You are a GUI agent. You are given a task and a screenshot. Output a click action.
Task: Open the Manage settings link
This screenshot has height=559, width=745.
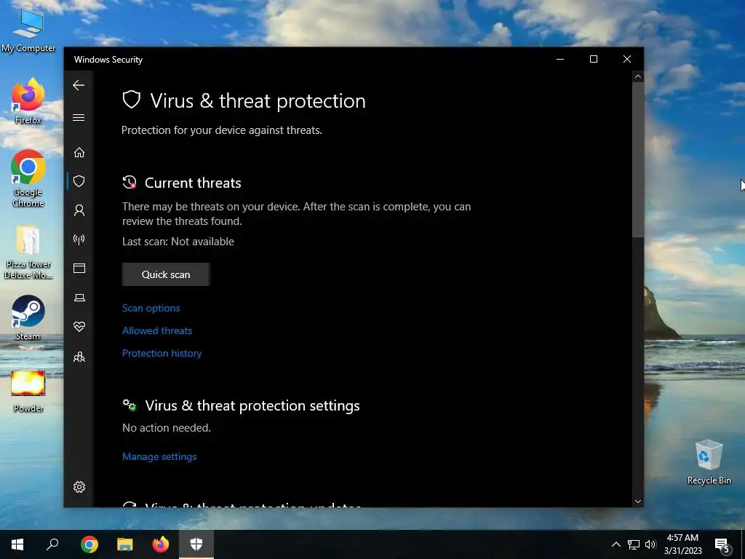[159, 457]
